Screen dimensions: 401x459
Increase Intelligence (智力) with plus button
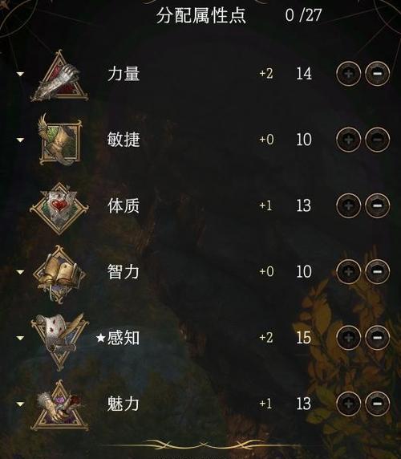[x=348, y=272]
